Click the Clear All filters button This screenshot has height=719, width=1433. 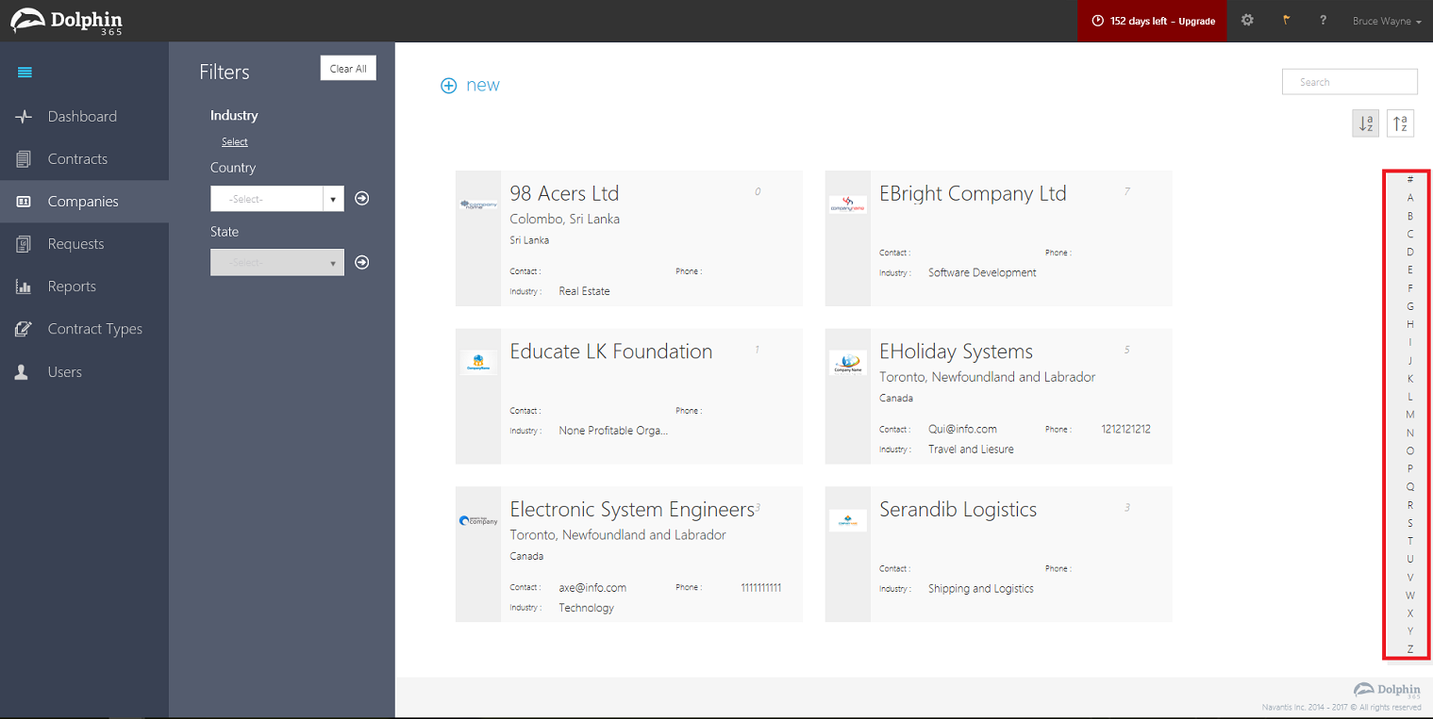[348, 69]
